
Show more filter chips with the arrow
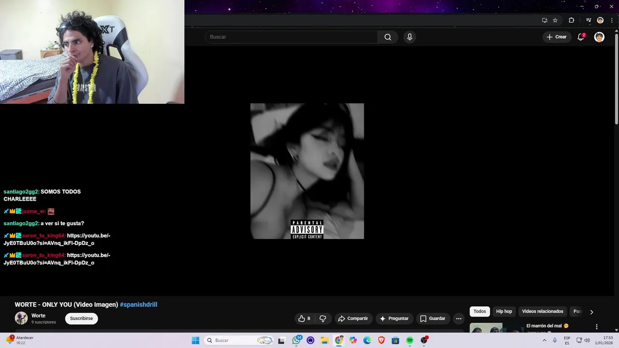coord(591,312)
